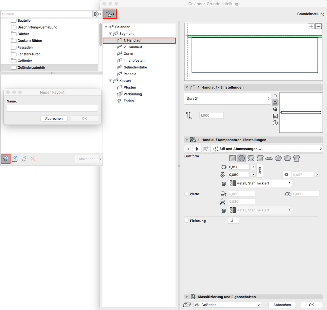
Task: Click the red delete favorite X
Action: (33, 159)
